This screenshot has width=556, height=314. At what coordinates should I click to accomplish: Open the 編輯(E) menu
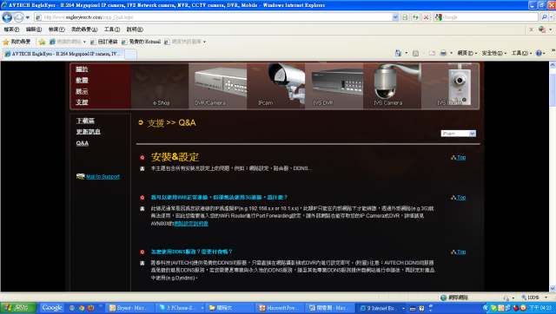(x=34, y=29)
